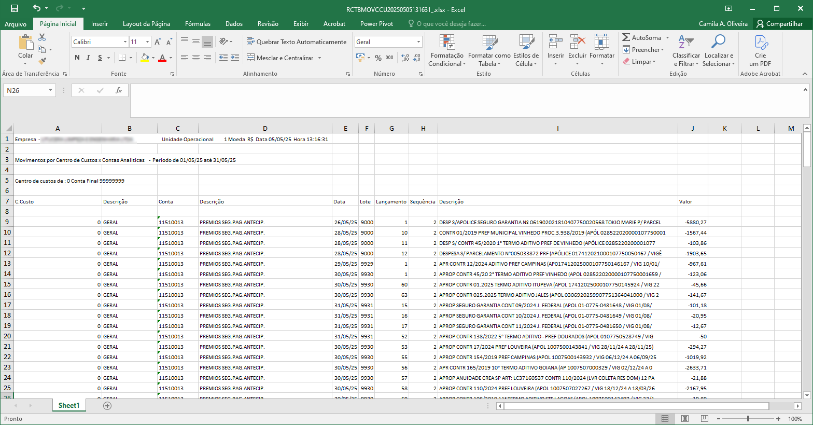The width and height of the screenshot is (813, 425).
Task: Click Quebrar Texto Automaticamente
Action: click(297, 42)
